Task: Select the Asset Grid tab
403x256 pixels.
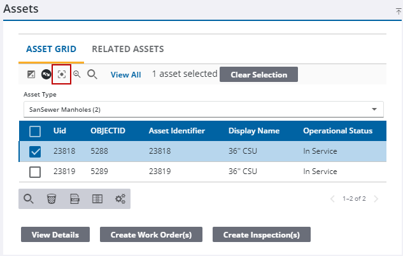Action: point(51,49)
